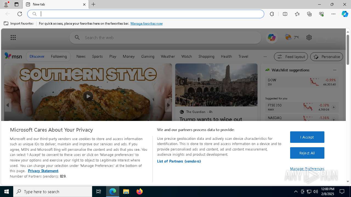Open the weather 7°C widget
This screenshot has height=197, width=351.
(292, 37)
